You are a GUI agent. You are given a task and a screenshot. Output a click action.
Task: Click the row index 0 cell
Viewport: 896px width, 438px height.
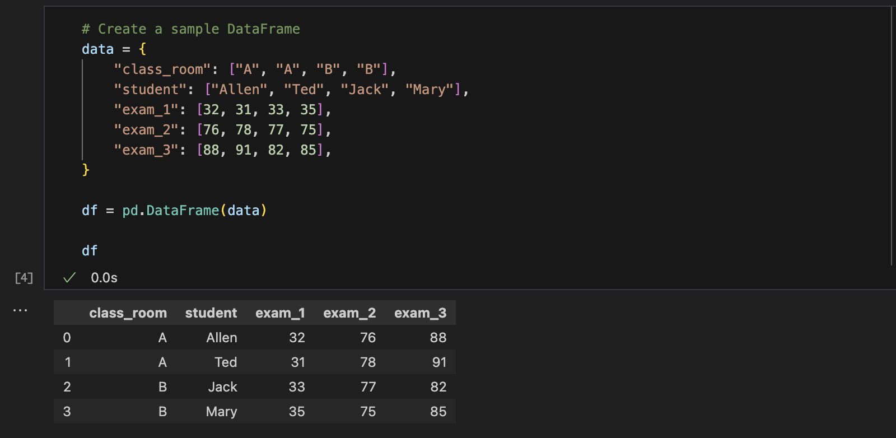[67, 338]
